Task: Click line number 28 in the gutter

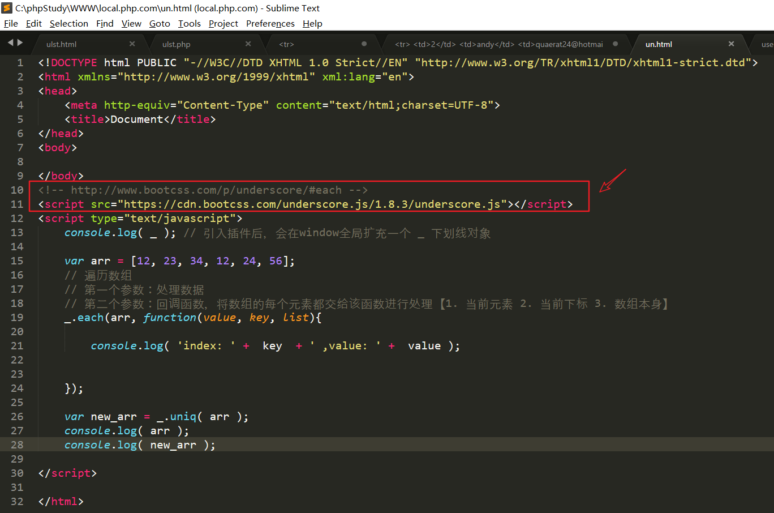Action: pyautogui.click(x=17, y=445)
